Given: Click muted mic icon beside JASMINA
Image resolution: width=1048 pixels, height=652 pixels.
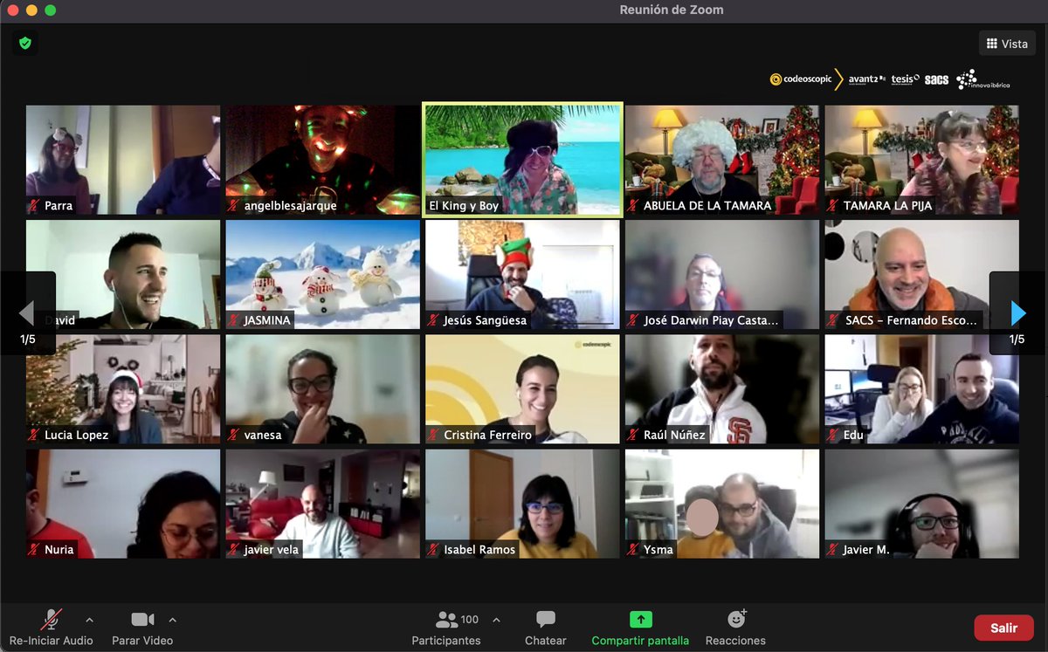Looking at the screenshot, I should click(234, 320).
